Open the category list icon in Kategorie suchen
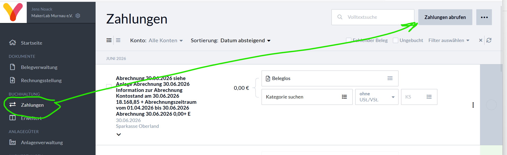Viewport: 507px width, 155px height. (x=344, y=97)
